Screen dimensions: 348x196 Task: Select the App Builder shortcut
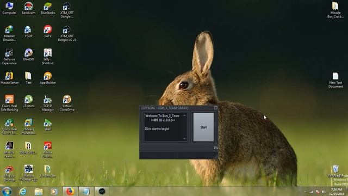point(47,78)
